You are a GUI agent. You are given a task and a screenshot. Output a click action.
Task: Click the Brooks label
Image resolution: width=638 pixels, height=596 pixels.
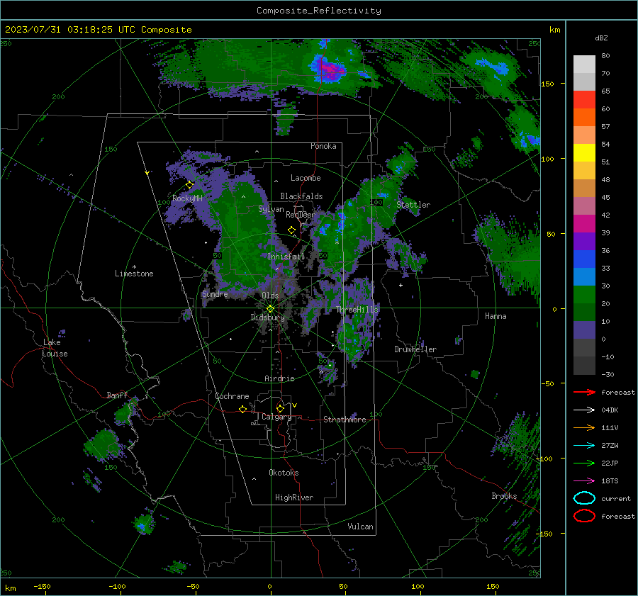coord(504,496)
